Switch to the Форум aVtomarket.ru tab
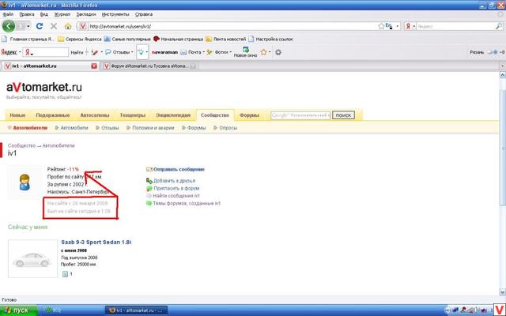Image resolution: width=506 pixels, height=316 pixels. click(x=149, y=66)
